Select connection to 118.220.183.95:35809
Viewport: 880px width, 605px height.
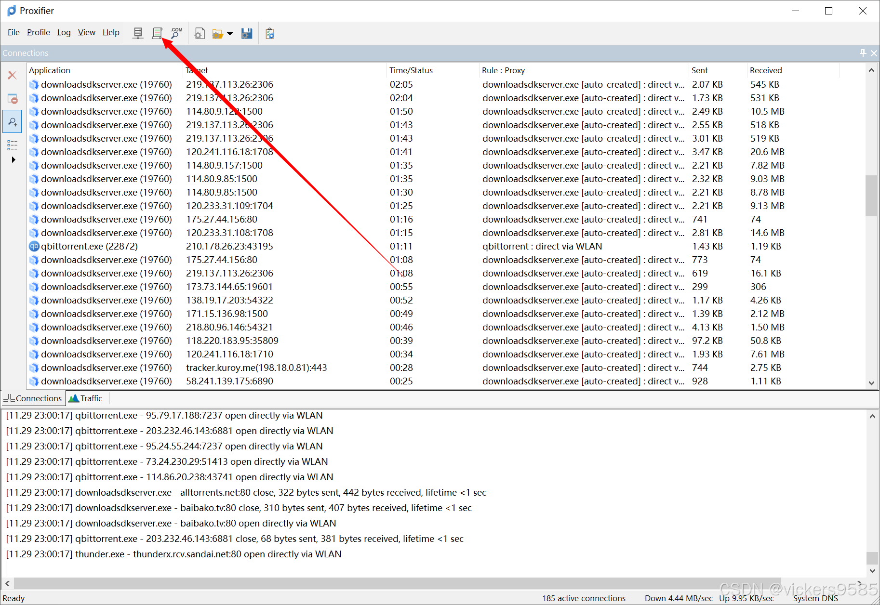point(446,341)
